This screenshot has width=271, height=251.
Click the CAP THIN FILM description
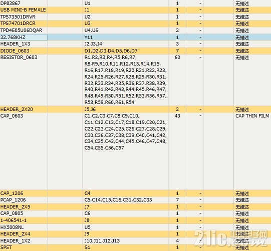point(252,116)
